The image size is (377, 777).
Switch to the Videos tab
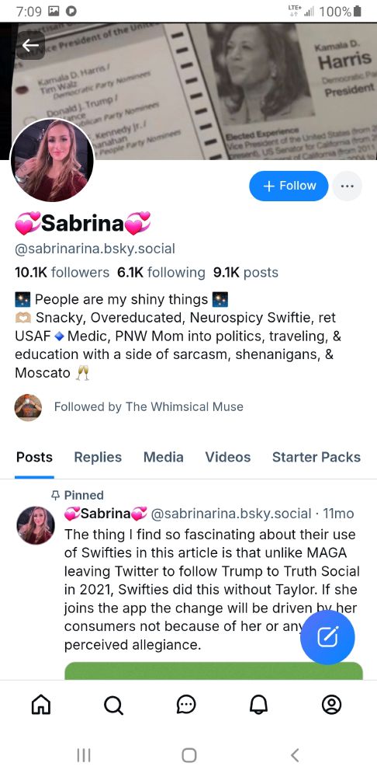pos(228,457)
